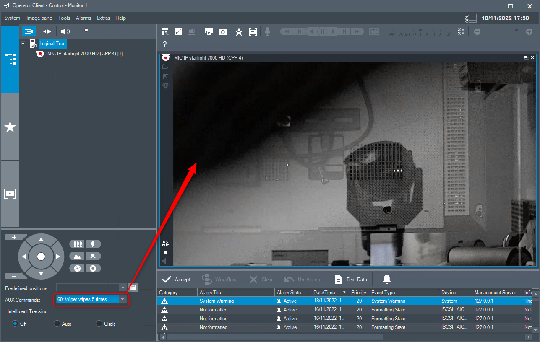Image resolution: width=540 pixels, height=342 pixels.
Task: Mute audio using the speaker icon
Action: click(x=65, y=31)
